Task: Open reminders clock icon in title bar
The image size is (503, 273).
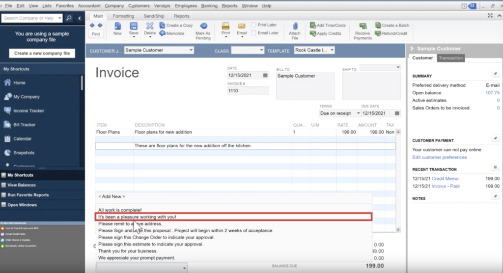Action: tap(464, 6)
